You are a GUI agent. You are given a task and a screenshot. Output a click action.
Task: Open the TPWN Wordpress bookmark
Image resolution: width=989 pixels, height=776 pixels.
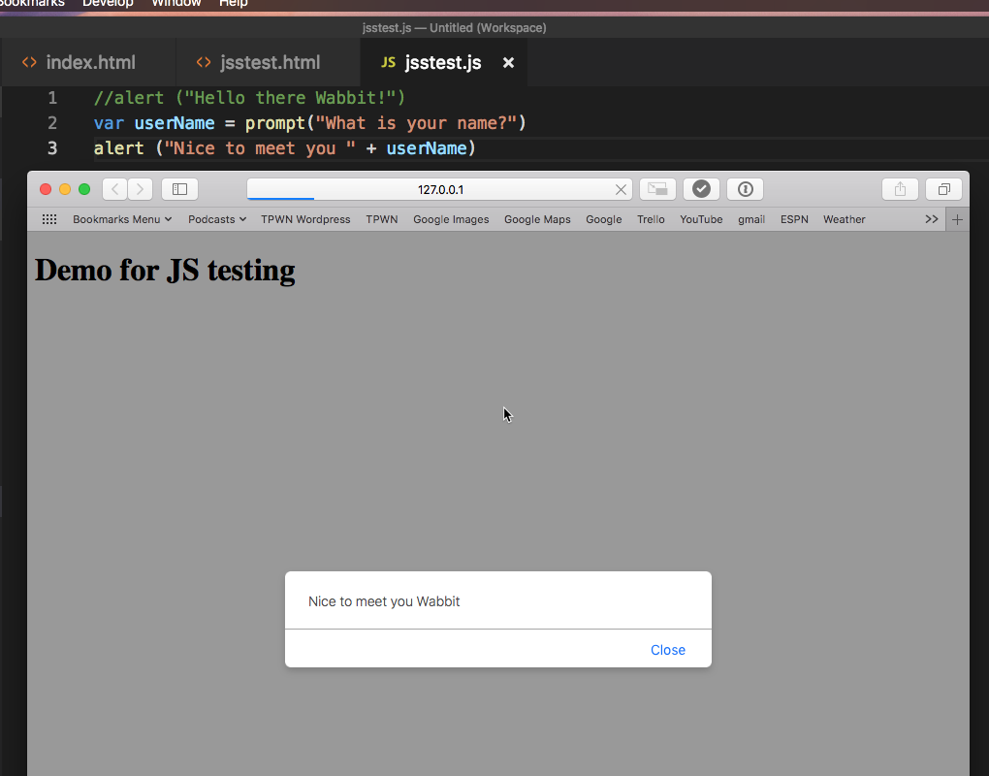coord(305,219)
